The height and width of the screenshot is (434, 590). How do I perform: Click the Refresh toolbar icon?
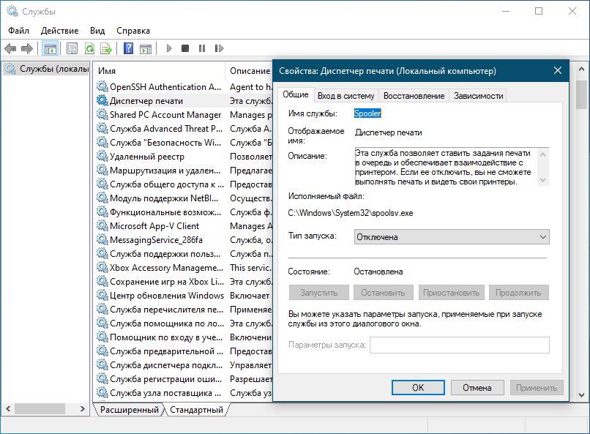(89, 48)
